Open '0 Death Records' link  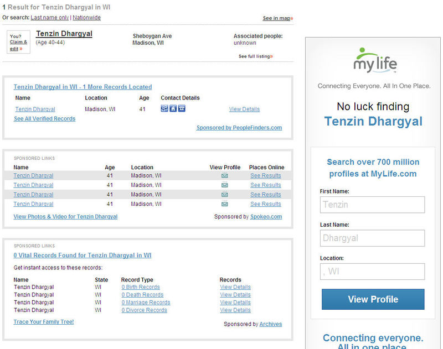142,295
